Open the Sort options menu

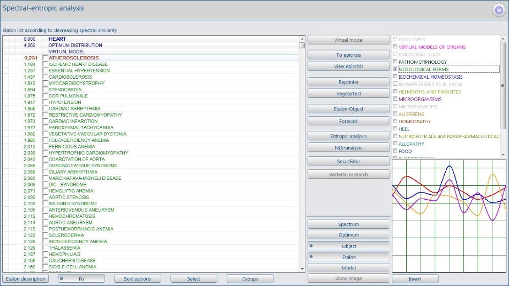(x=138, y=279)
